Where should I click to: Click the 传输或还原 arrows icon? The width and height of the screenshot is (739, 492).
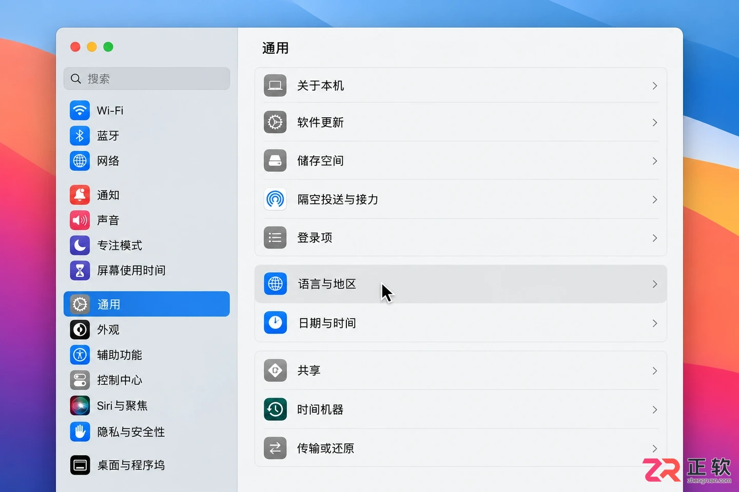click(x=275, y=448)
